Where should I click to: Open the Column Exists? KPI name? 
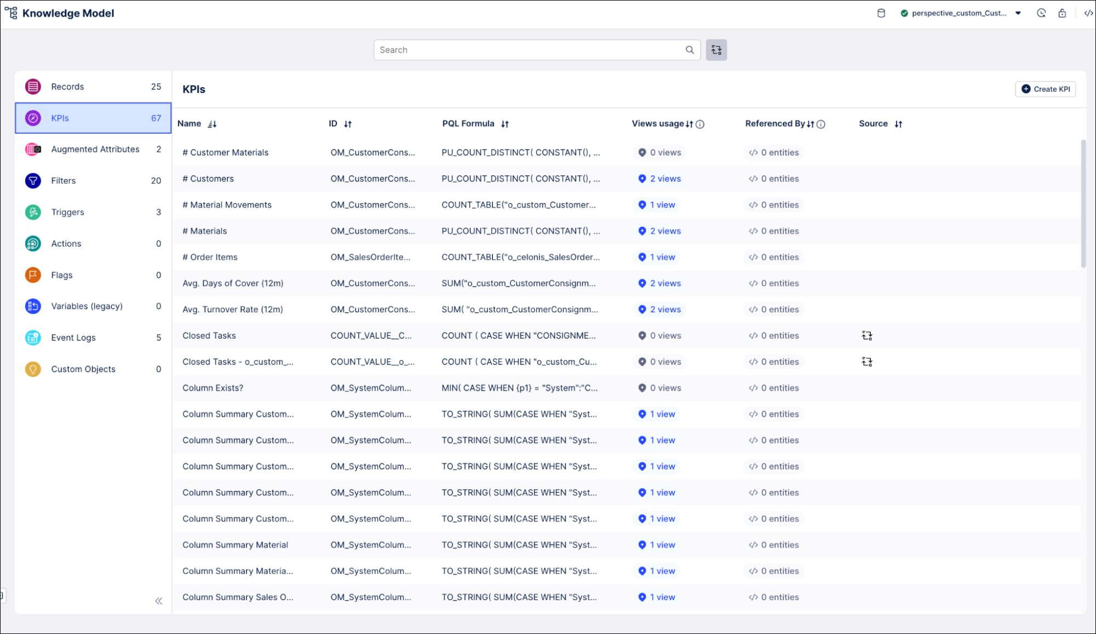(213, 388)
